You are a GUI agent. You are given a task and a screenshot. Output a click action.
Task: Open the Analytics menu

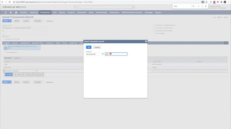tap(71, 13)
